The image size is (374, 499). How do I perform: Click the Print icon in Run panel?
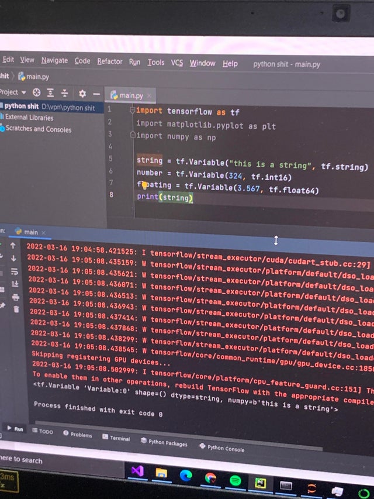[16, 297]
